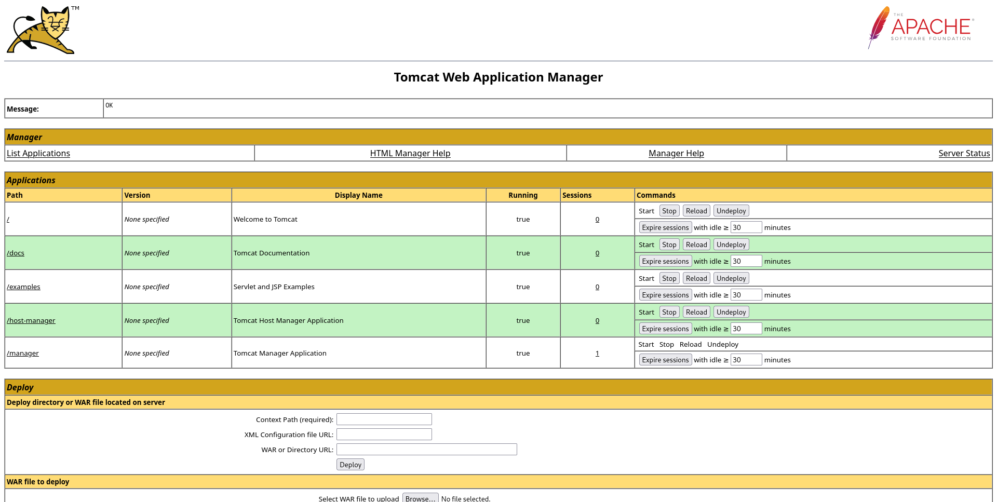This screenshot has width=997, height=502.
Task: Expire sessions for Servlet and JSP Examples
Action: [x=665, y=295]
